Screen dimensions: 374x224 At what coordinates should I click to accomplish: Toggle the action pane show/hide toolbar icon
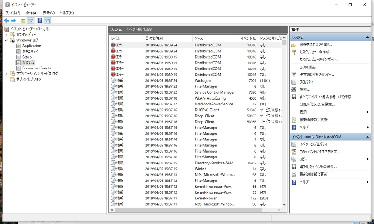(47, 21)
